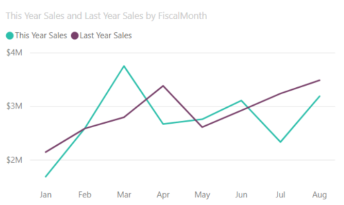This screenshot has height=205, width=344.
Task: Click the Last Year Sales point at Aug
Action: tap(320, 80)
